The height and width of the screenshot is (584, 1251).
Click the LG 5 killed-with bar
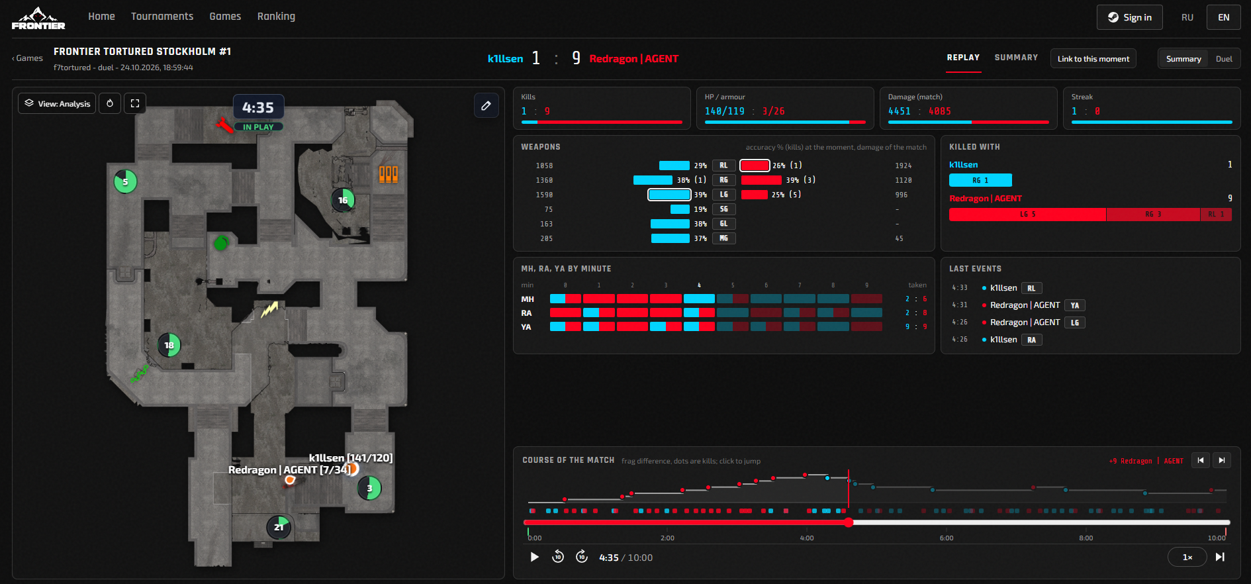coord(1027,215)
